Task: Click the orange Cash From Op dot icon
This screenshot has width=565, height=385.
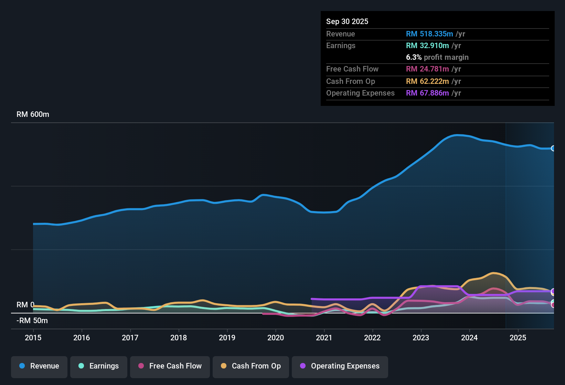Action: 224,366
